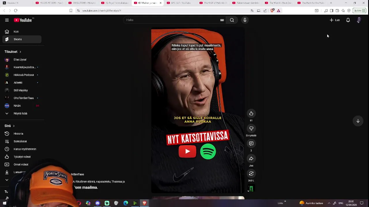Open the Aurinko laskee weather widget
369x207 pixels.
[x=311, y=203]
